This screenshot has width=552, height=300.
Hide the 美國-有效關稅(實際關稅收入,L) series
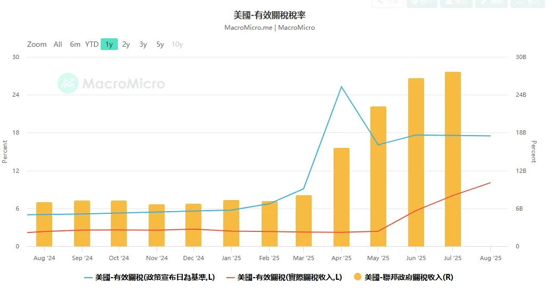point(289,278)
